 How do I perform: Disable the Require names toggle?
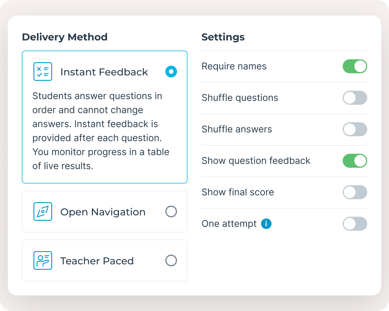coord(355,66)
